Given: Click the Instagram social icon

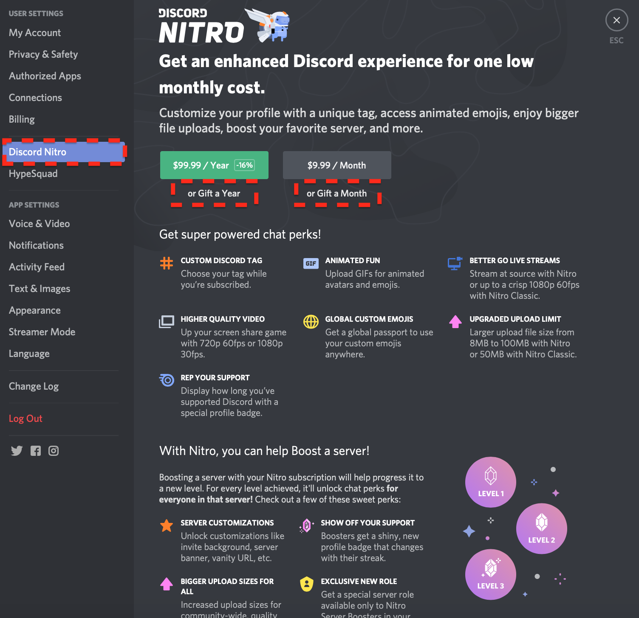Looking at the screenshot, I should (x=54, y=451).
